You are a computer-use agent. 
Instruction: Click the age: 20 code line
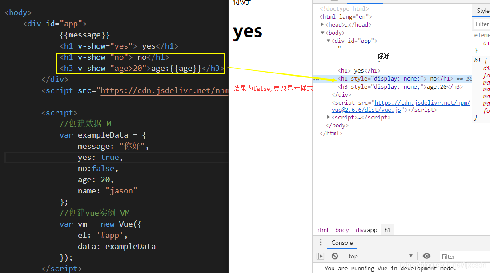tap(96, 180)
